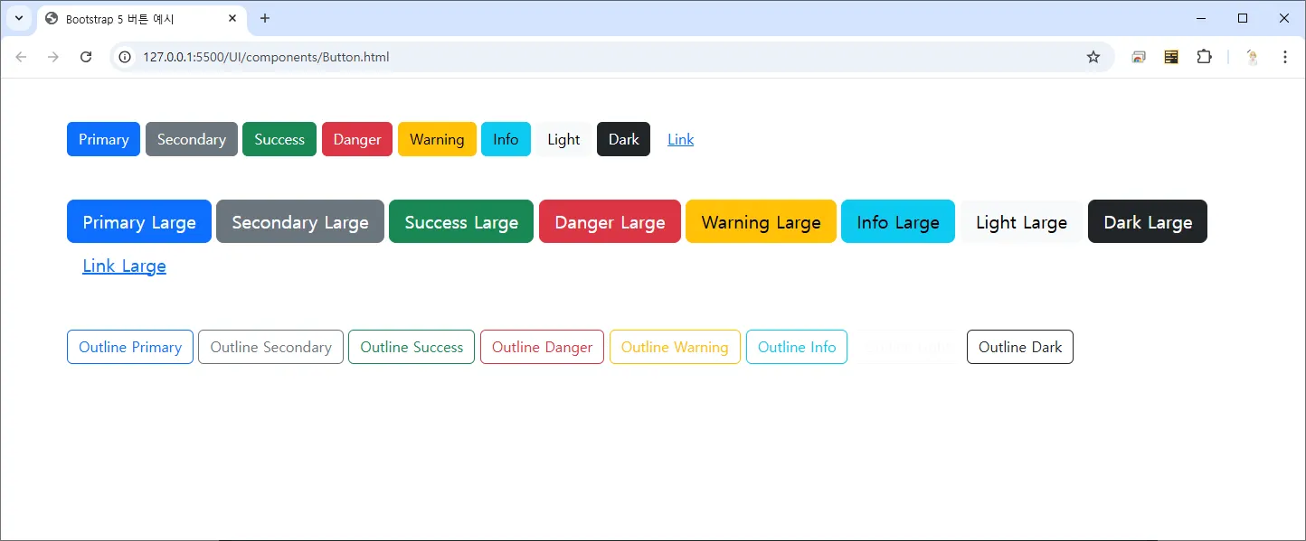Open the media control toolbar icon

point(1139,57)
